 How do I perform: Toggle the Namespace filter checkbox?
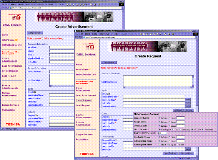coord(160,129)
